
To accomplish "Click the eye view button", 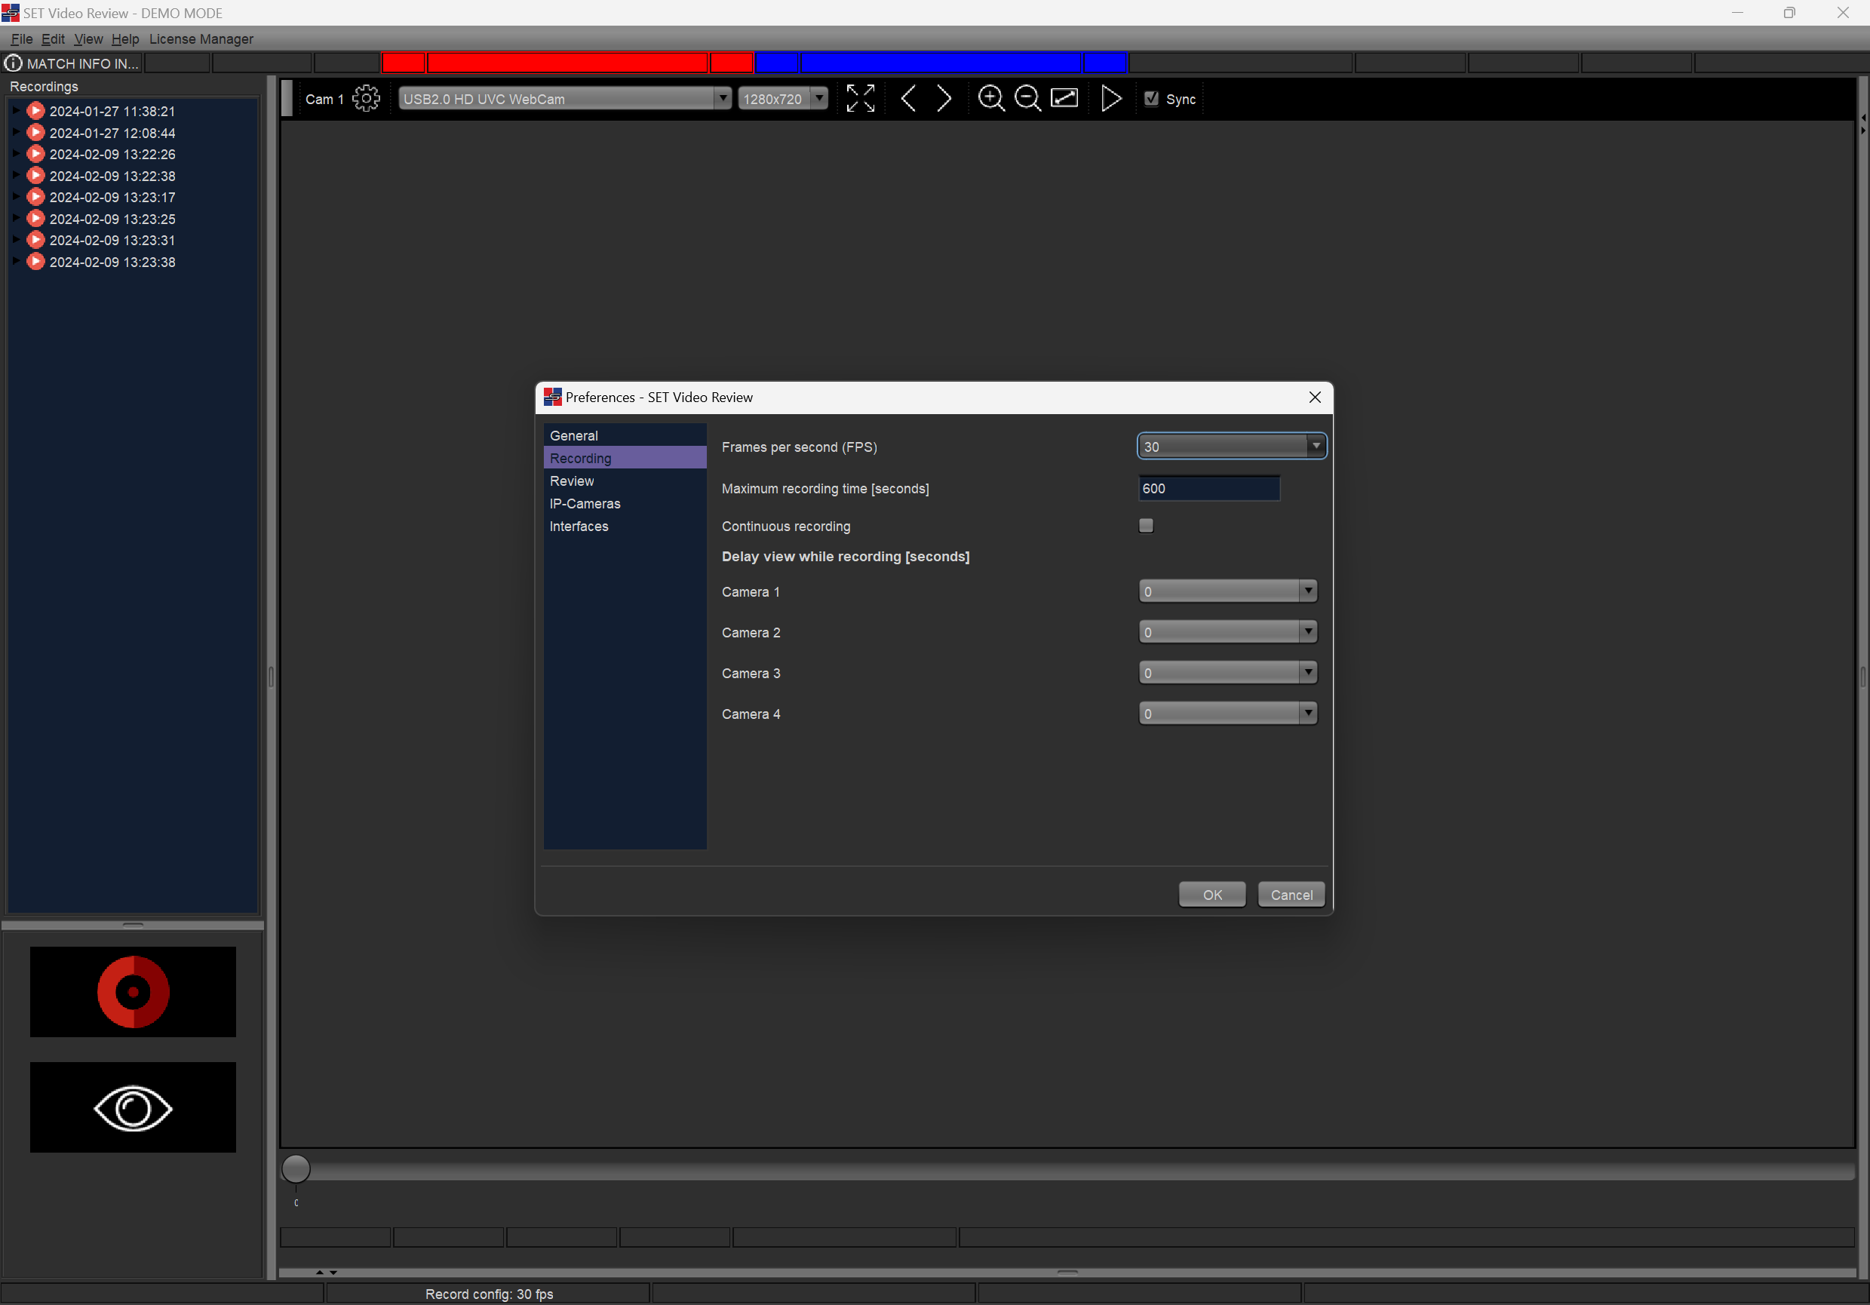I will point(133,1107).
